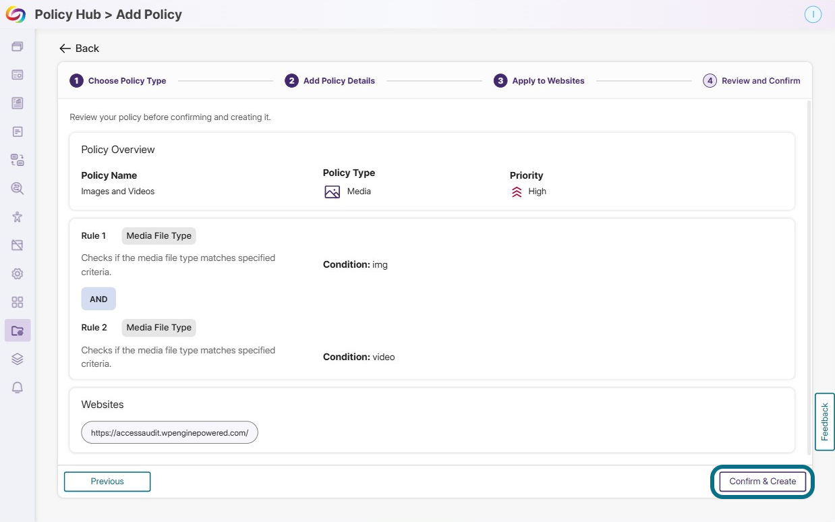Open the accessibility person sidebar icon
The width and height of the screenshot is (835, 522).
pos(18,217)
